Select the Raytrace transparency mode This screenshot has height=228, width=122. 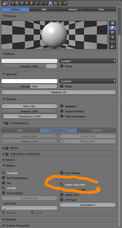click(x=97, y=130)
